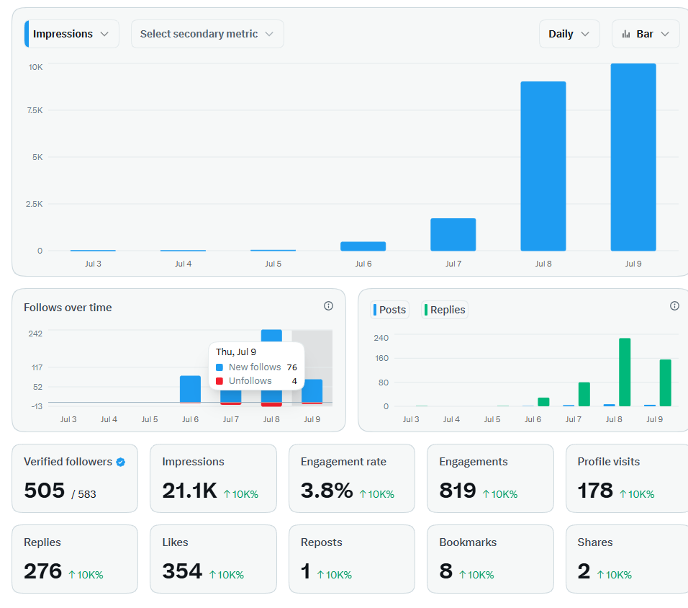Click the Jul 9 green Replies bar
Viewport: 688px width, 608px height.
click(665, 383)
